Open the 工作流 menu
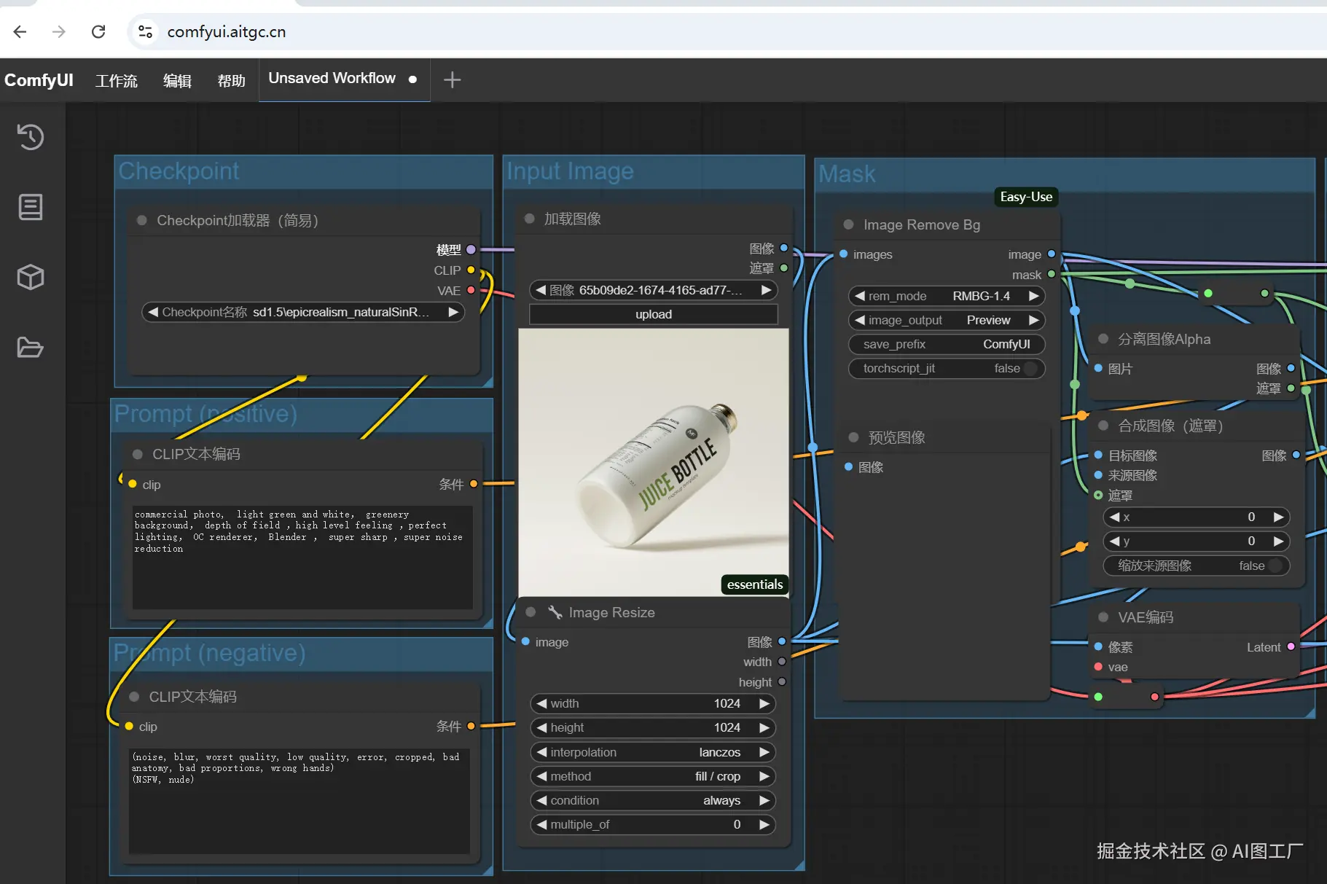This screenshot has width=1327, height=884. pyautogui.click(x=116, y=81)
